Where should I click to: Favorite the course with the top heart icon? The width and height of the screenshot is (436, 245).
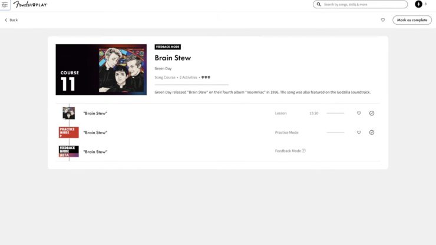click(x=383, y=20)
